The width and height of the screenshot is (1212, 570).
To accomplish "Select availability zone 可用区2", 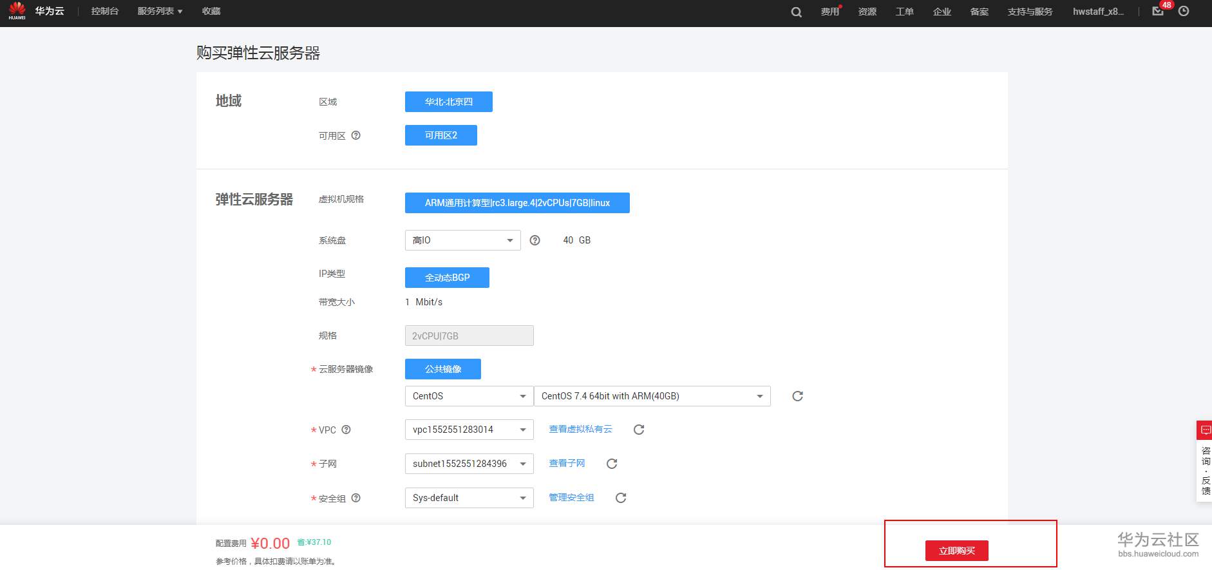I will coord(441,135).
